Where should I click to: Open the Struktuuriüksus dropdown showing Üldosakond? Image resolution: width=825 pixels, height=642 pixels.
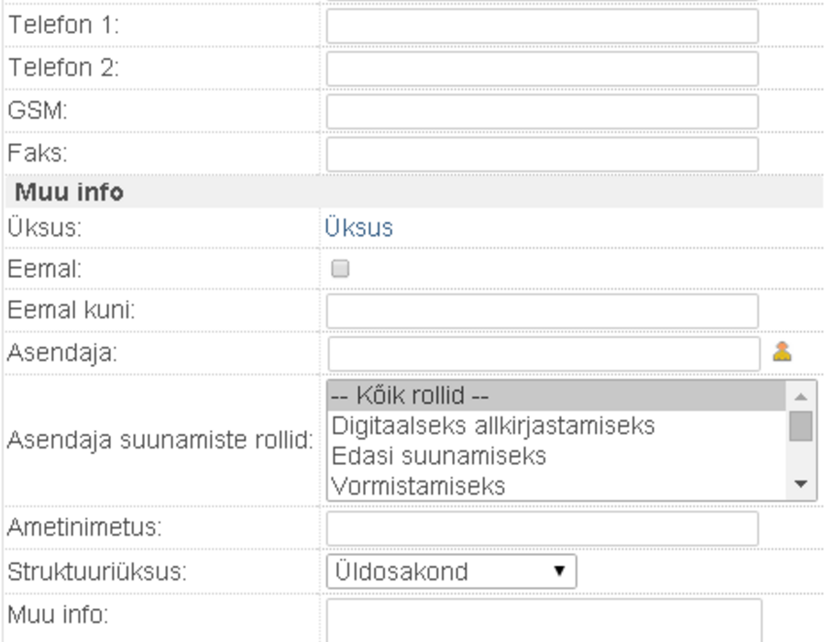tap(451, 571)
